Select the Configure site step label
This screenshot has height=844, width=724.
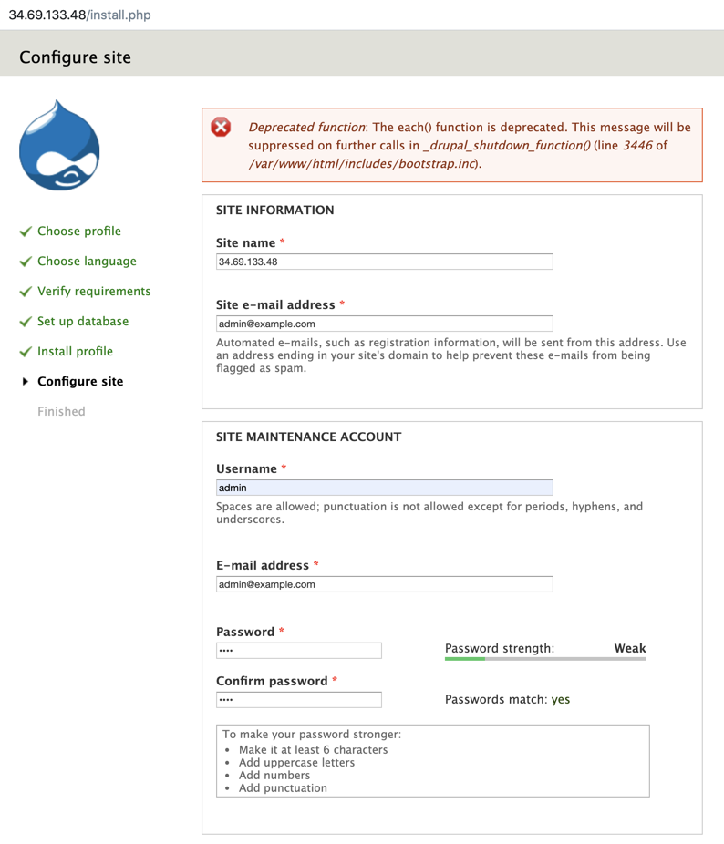click(80, 382)
